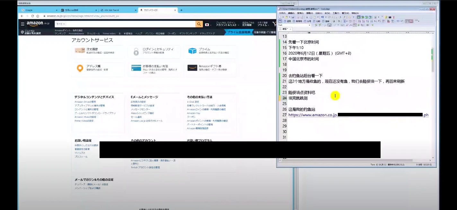Click the Amazon search input field
The width and height of the screenshot is (457, 210).
(x=131, y=24)
